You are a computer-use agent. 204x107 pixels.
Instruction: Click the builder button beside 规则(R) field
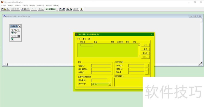click(147, 66)
